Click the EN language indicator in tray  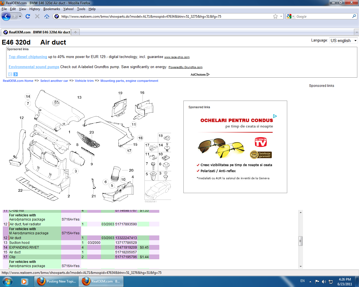(302, 281)
